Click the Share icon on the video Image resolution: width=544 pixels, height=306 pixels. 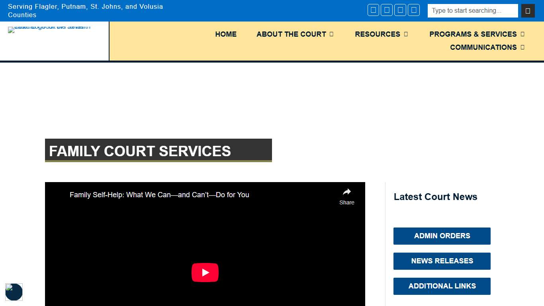tap(346, 195)
